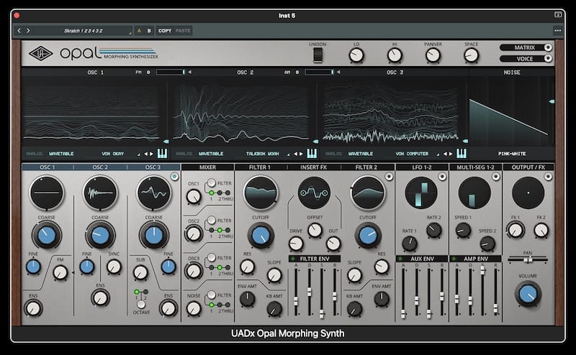Select OSC 2 waveform display dial
Screen dimensions: 576x355
pos(100,193)
